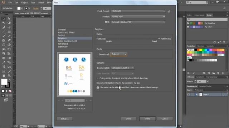Screen dimensions: 229x128
Task: Open the Printer dropdown showing Adobe PDF
Action: [138, 17]
